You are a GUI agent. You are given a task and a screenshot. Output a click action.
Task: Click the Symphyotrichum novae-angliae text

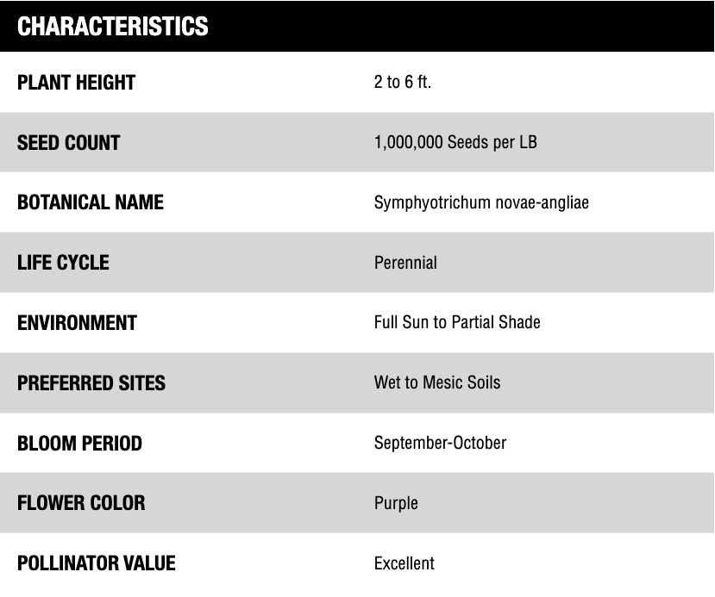click(x=481, y=202)
